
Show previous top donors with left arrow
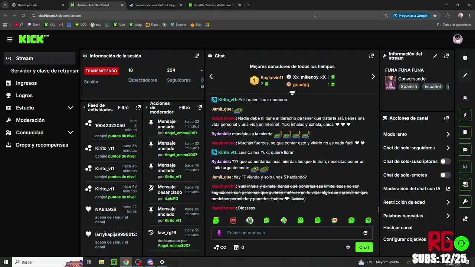pyautogui.click(x=211, y=76)
